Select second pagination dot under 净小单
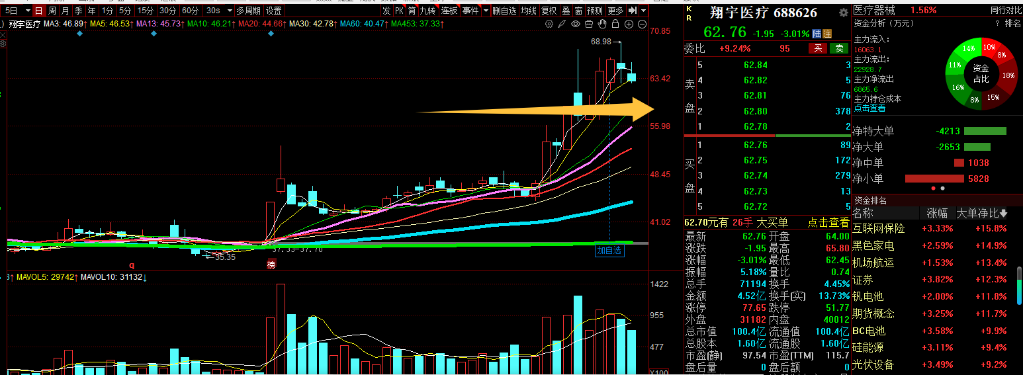The image size is (1023, 375). click(942, 188)
